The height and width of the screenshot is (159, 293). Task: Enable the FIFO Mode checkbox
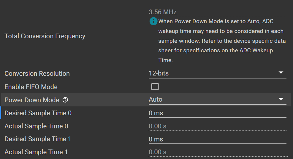point(155,87)
